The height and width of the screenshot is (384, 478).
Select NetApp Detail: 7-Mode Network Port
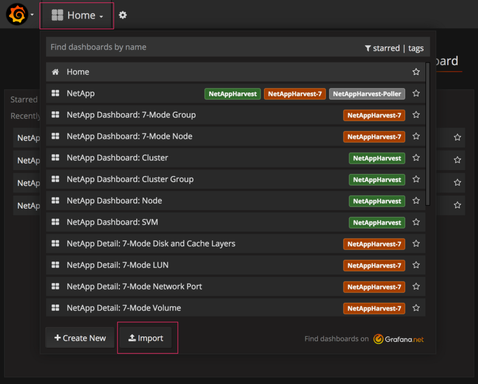pos(134,287)
